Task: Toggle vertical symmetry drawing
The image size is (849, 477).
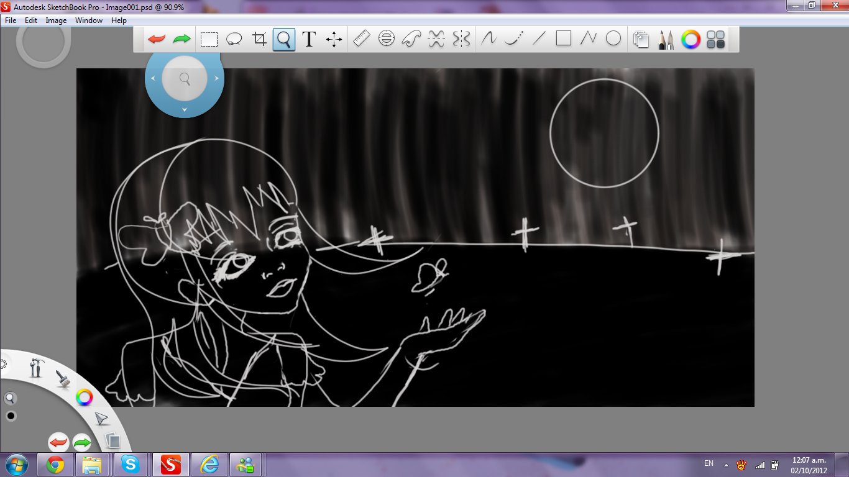Action: pos(461,39)
